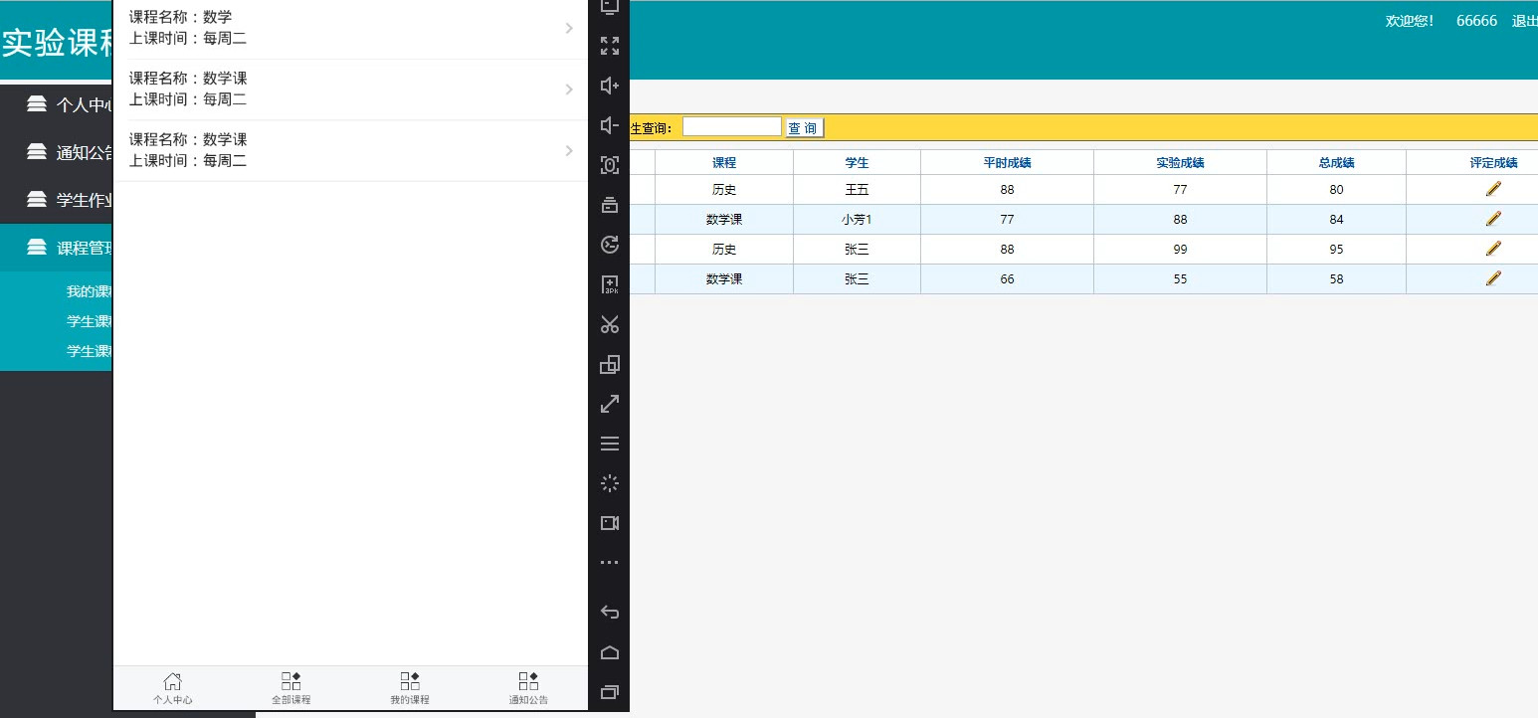This screenshot has height=718, width=1538.
Task: Click the install APK icon
Action: pos(610,284)
